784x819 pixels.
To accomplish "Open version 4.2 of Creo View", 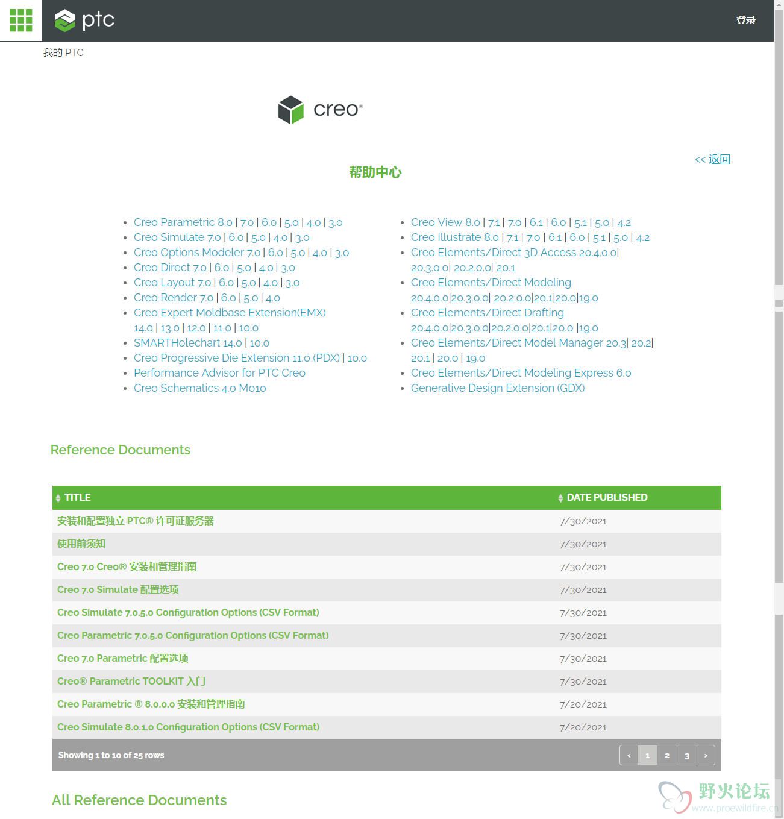I will coord(624,222).
